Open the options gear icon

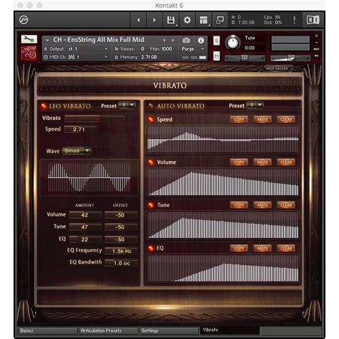point(187,20)
